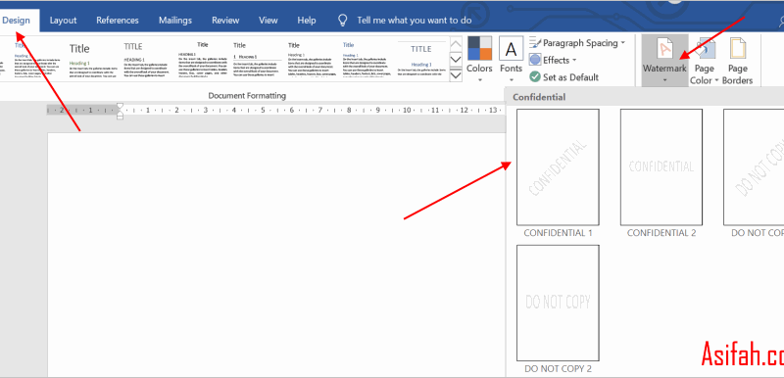Viewport: 784px width, 378px height.
Task: Open the Page Color menu
Action: point(704,60)
